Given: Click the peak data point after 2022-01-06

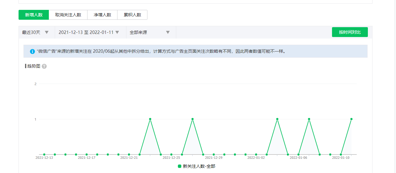Looking at the screenshot, I should point(309,119).
